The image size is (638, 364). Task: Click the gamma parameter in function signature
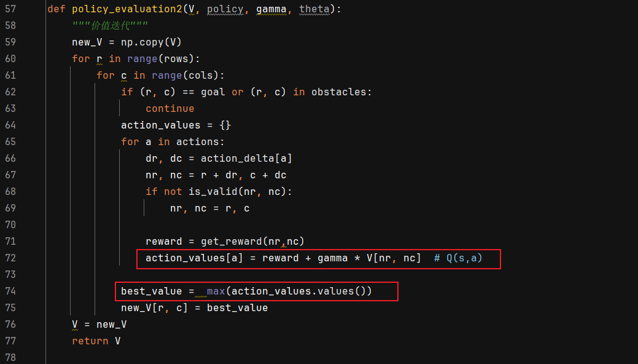click(271, 9)
